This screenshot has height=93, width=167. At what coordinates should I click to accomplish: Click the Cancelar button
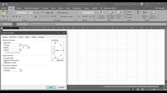tap(61, 87)
